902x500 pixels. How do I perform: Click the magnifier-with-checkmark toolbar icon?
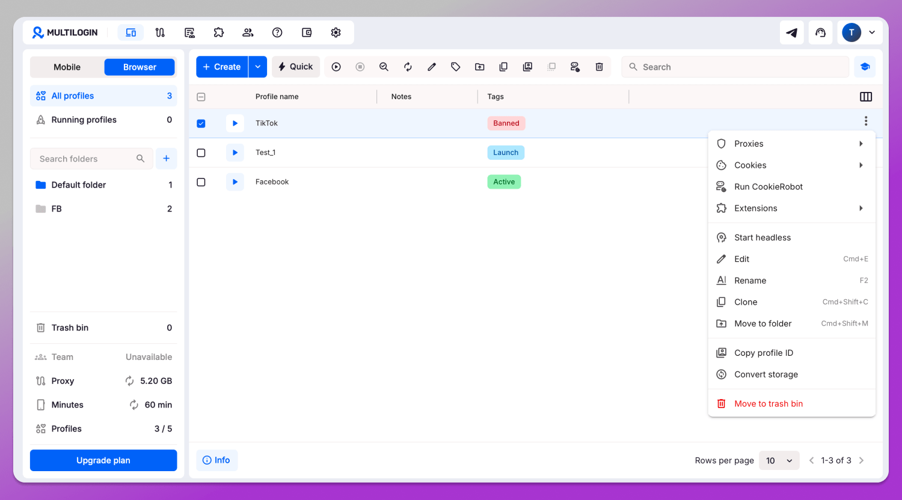(384, 67)
